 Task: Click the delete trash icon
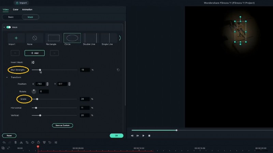tap(15, 142)
